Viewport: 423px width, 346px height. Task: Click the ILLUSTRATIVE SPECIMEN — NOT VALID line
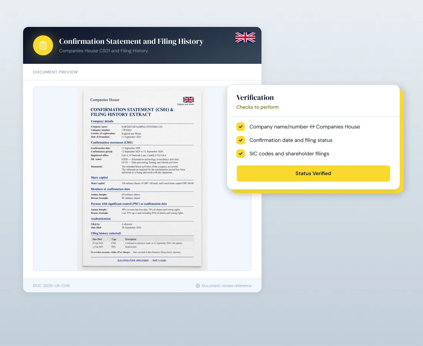coord(142,261)
